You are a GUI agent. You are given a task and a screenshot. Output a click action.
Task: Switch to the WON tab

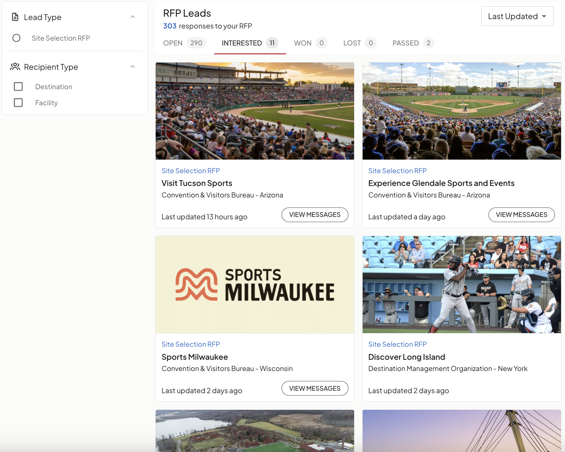(x=311, y=43)
